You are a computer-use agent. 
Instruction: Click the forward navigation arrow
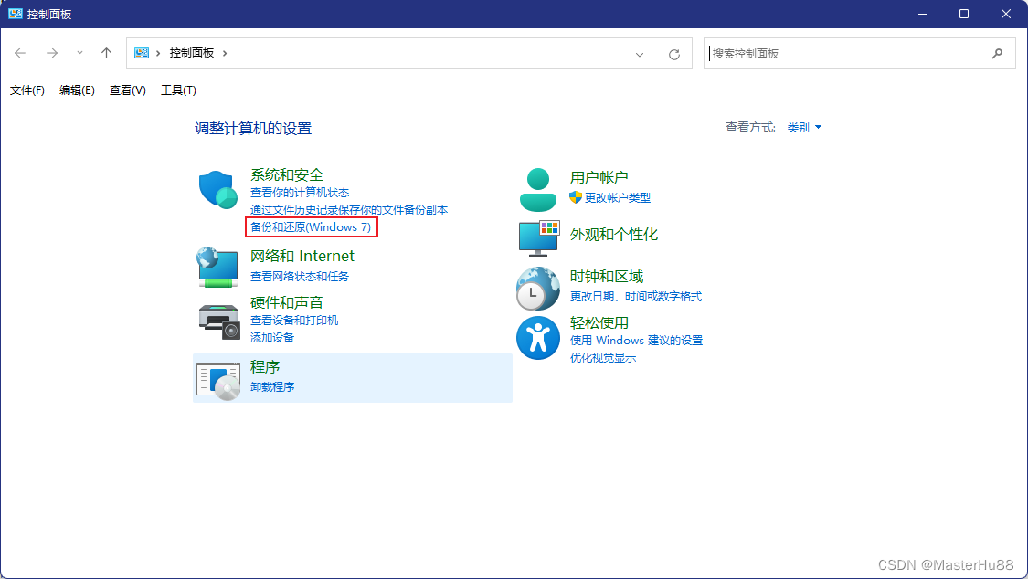(52, 53)
